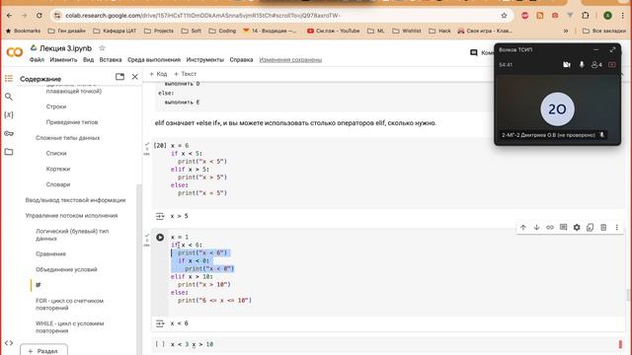The height and width of the screenshot is (355, 632).
Task: Pop out contents panel into new tab
Action: pyautogui.click(x=119, y=77)
